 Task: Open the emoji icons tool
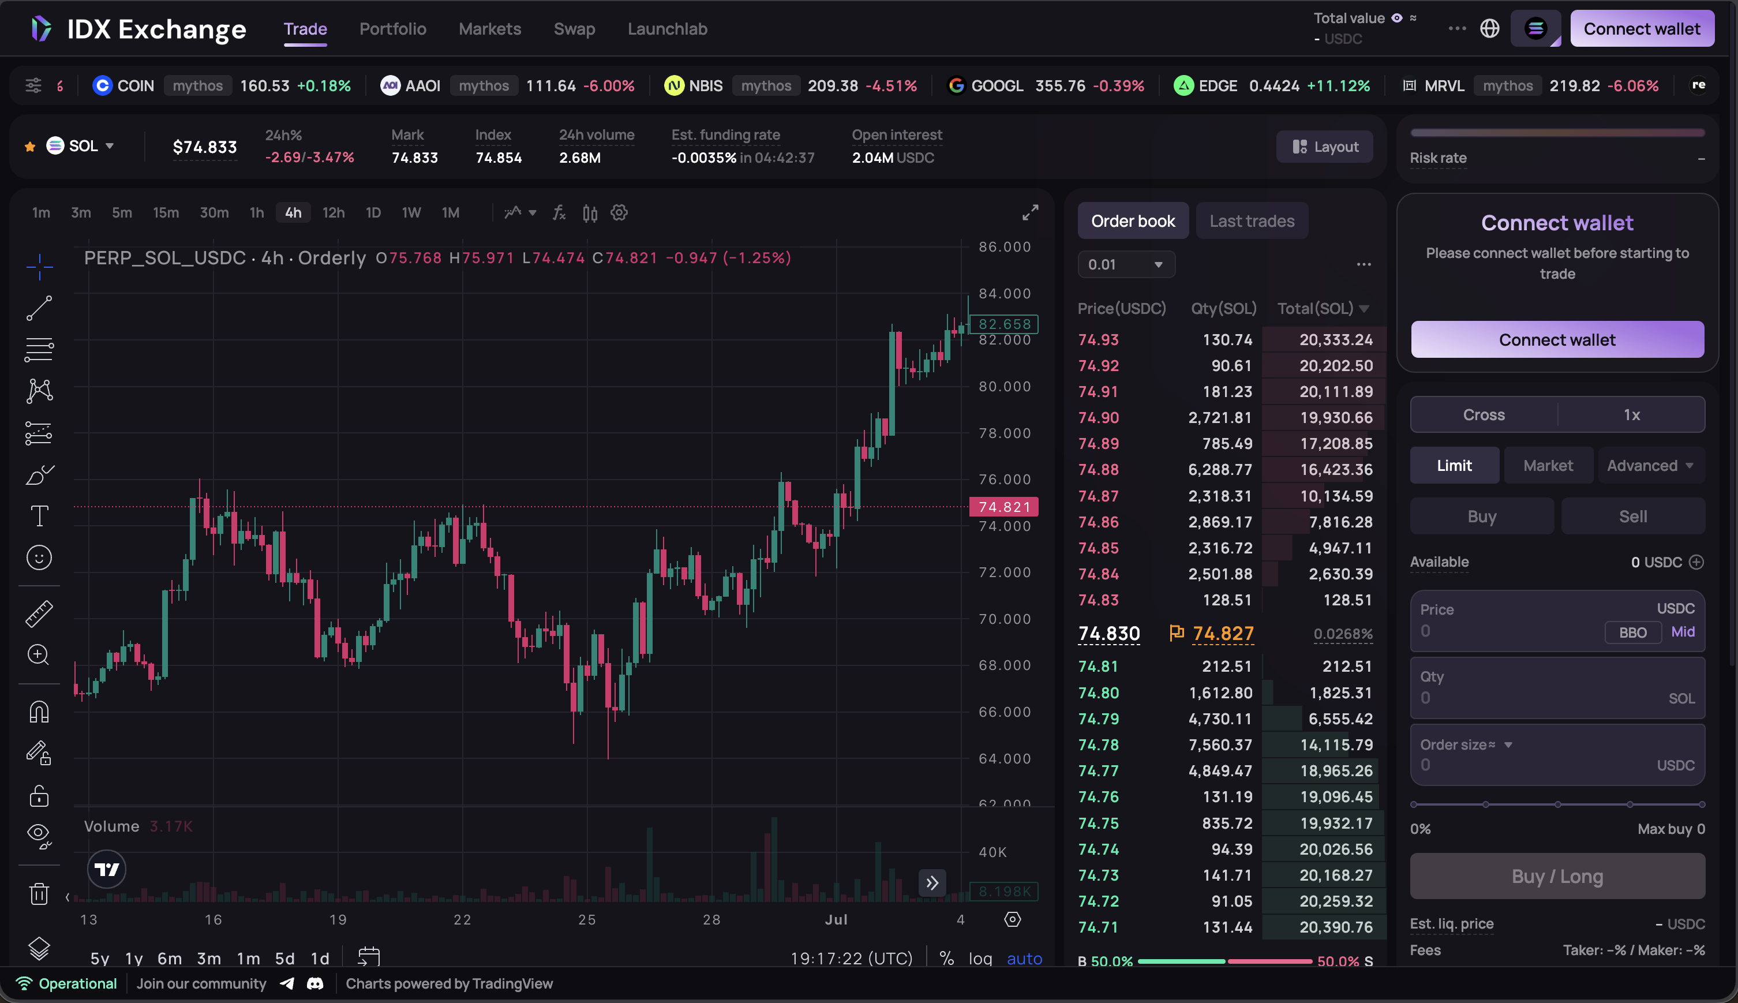click(39, 557)
